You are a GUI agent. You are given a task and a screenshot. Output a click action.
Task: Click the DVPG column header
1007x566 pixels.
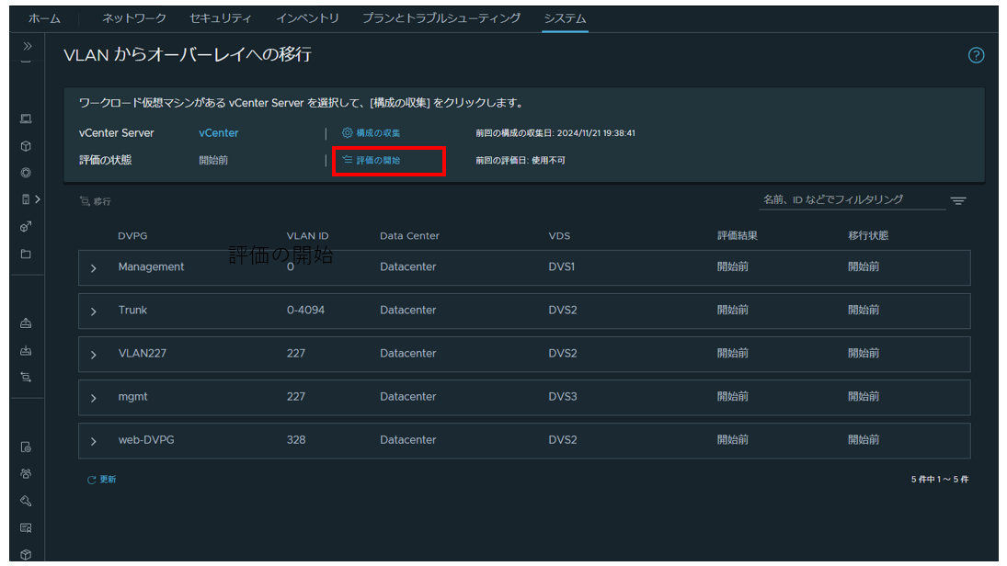coord(132,235)
